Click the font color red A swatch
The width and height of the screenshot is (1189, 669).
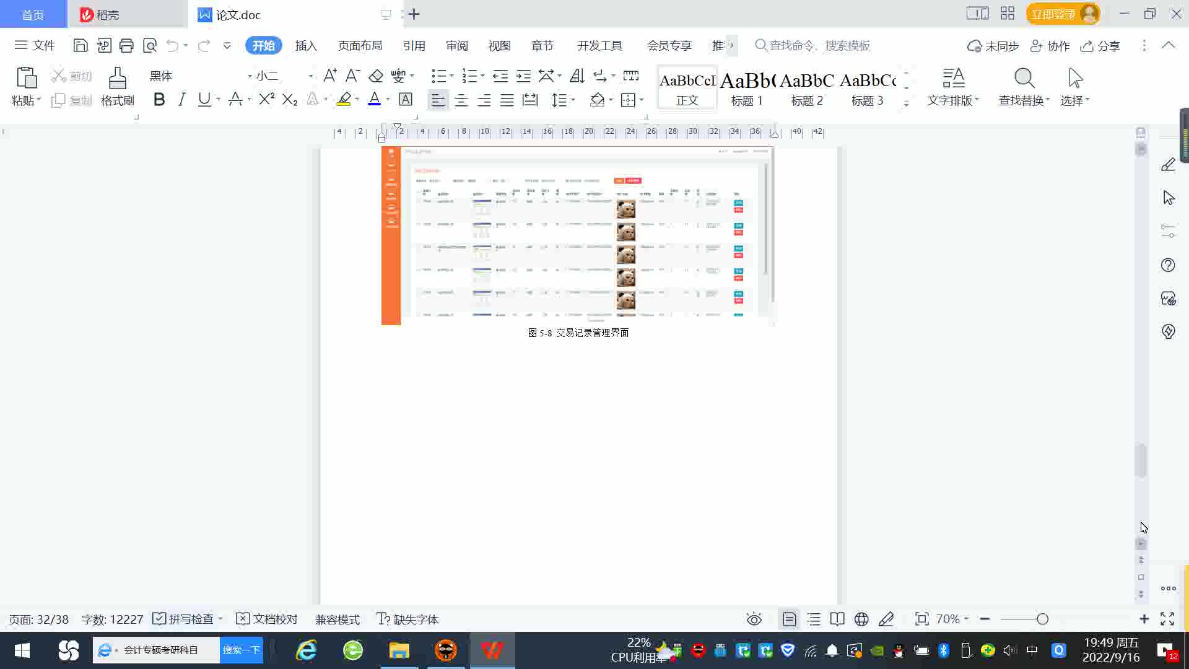click(x=374, y=100)
